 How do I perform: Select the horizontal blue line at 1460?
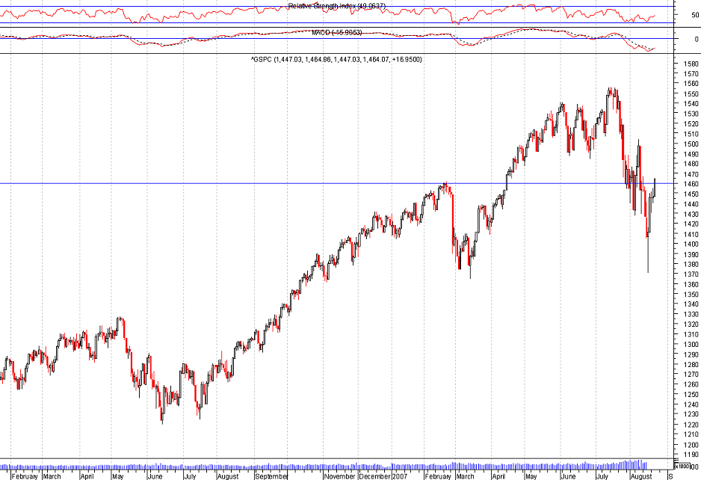tap(336, 183)
